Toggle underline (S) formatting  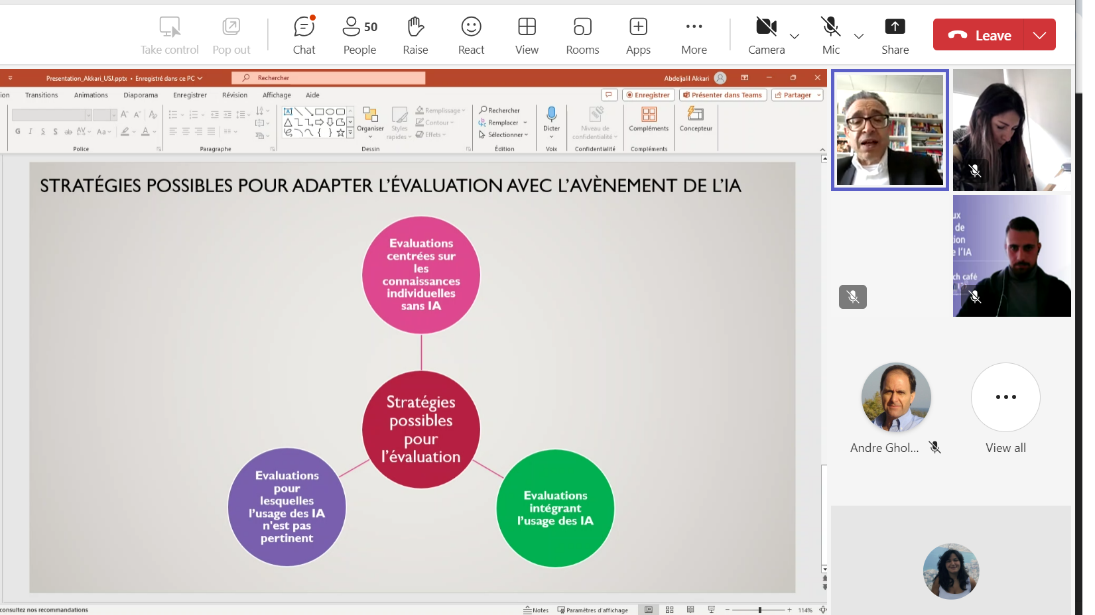(43, 131)
